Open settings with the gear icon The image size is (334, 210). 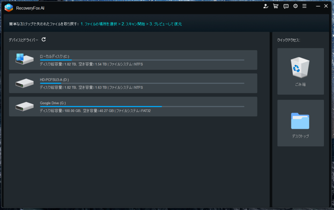296,6
